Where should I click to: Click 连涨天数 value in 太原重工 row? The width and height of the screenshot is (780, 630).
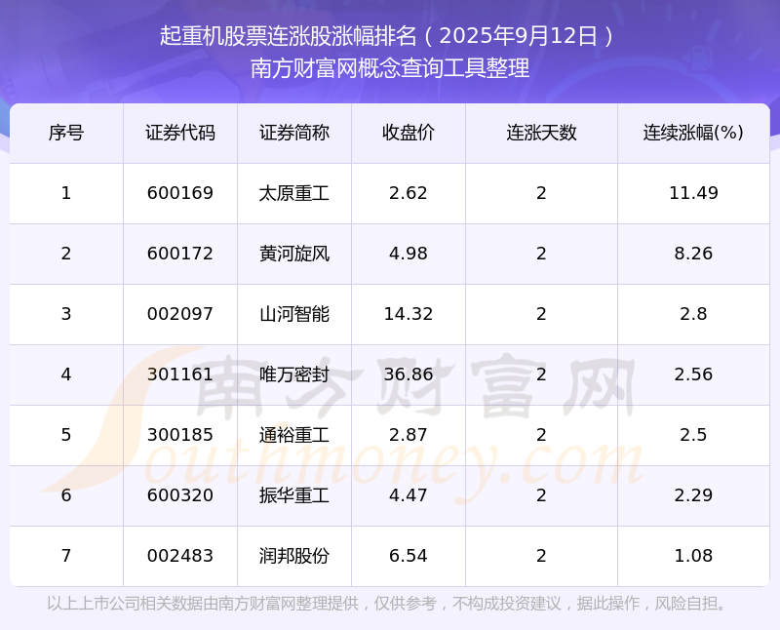point(542,193)
